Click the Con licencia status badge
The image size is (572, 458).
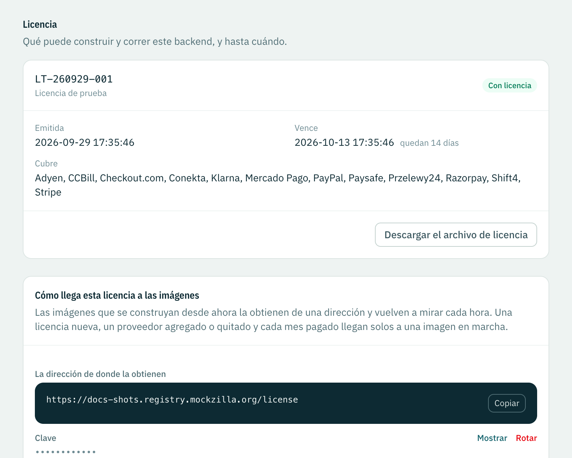click(x=509, y=85)
